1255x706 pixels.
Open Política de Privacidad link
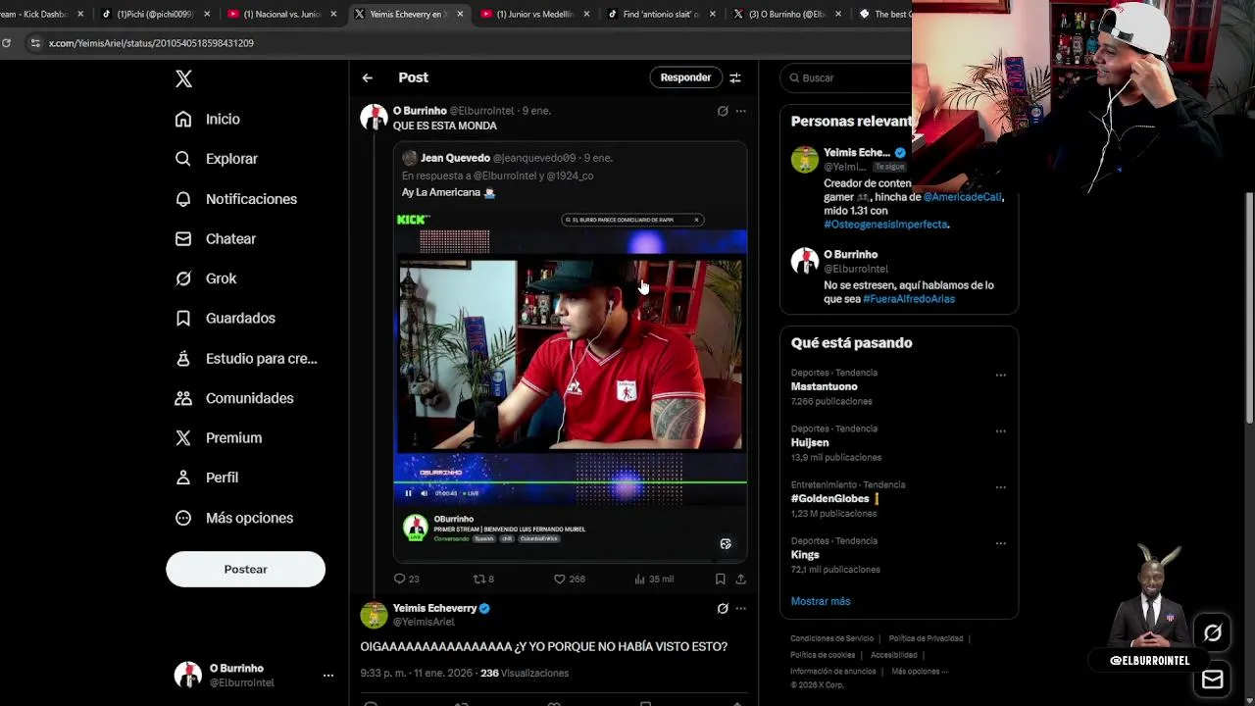[926, 638]
